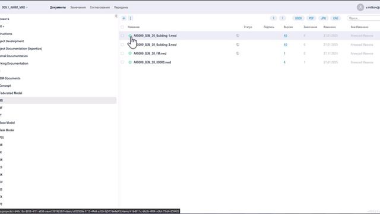The width and height of the screenshot is (380, 214).
Task: Switch to the Согласования tab
Action: pyautogui.click(x=100, y=8)
